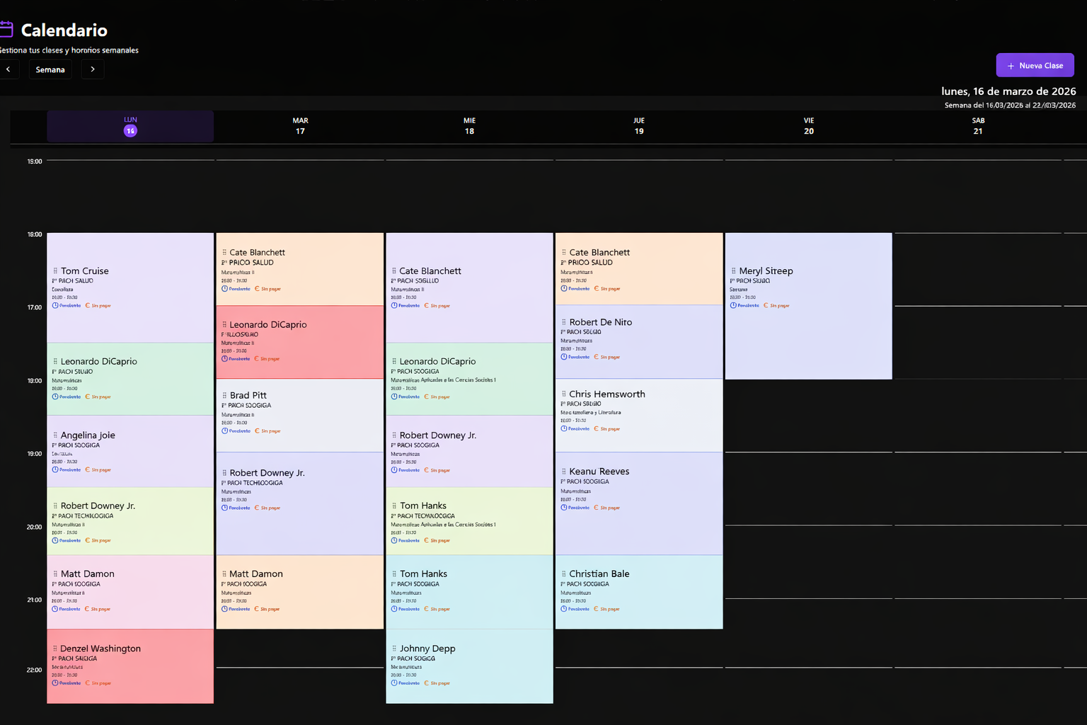Click the purple calendar icon next to Calendario title
The width and height of the screenshot is (1087, 725).
pos(7,29)
